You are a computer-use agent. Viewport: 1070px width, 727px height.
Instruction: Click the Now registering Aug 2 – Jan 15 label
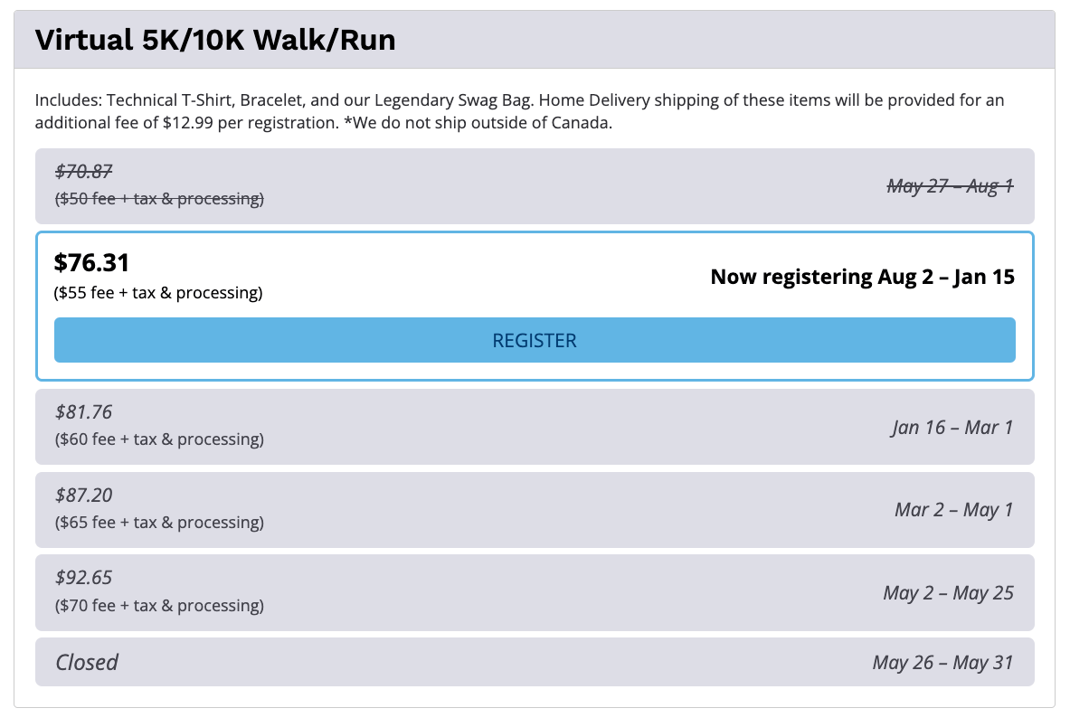tap(862, 277)
